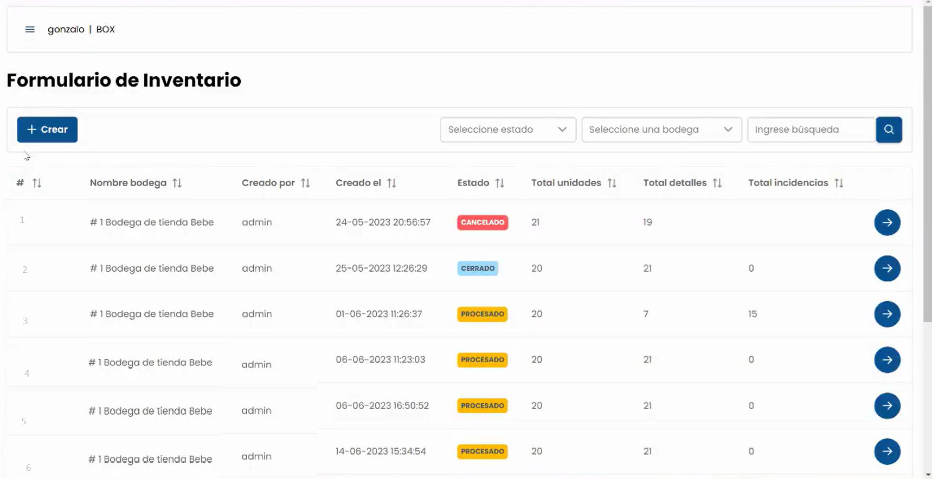Open row 1 CANCELADO details arrow
This screenshot has width=932, height=479.
(887, 222)
